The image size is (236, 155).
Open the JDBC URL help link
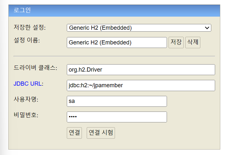[x=28, y=84]
